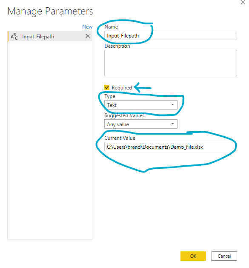The height and width of the screenshot is (268, 249).
Task: Click the ABC text type icon
Action: point(14,36)
